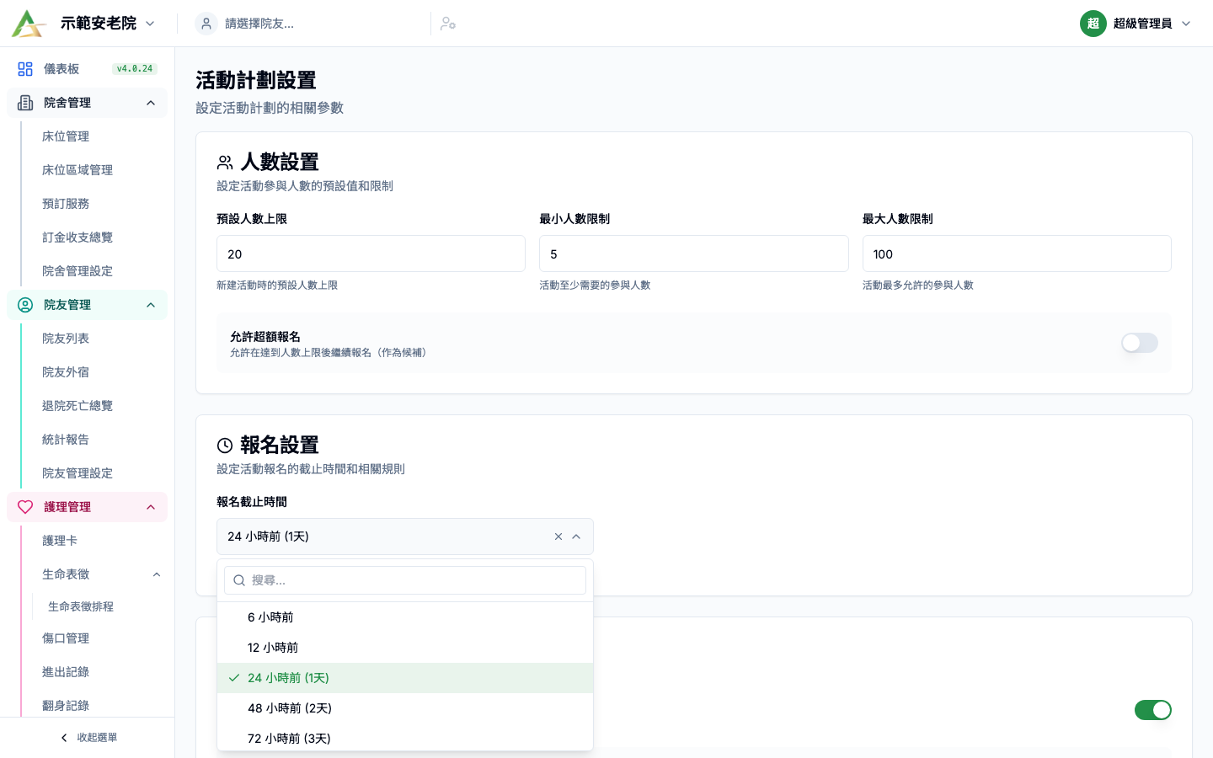Click the checkmark on 24 小時前 option
Image resolution: width=1213 pixels, height=758 pixels.
234,678
